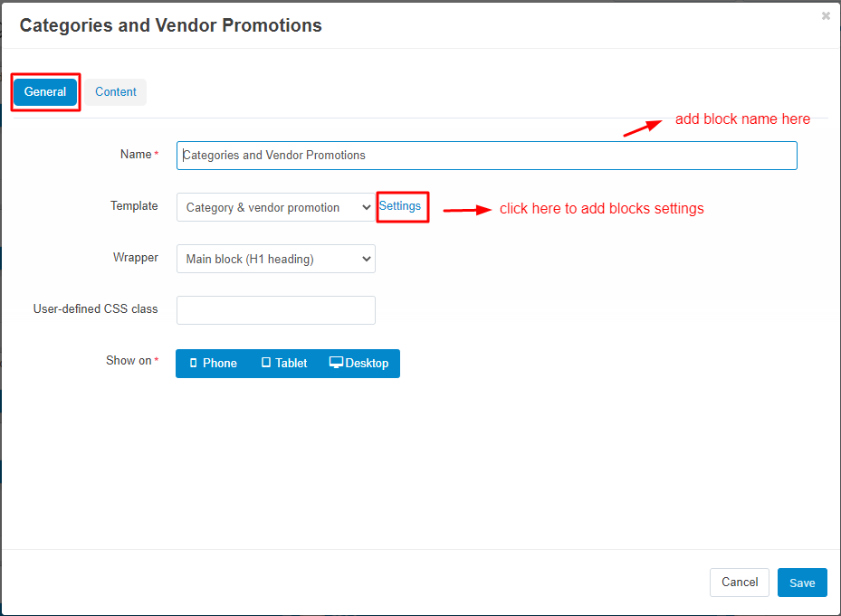Toggle Phone visibility for the block
This screenshot has height=616, width=841.
213,363
